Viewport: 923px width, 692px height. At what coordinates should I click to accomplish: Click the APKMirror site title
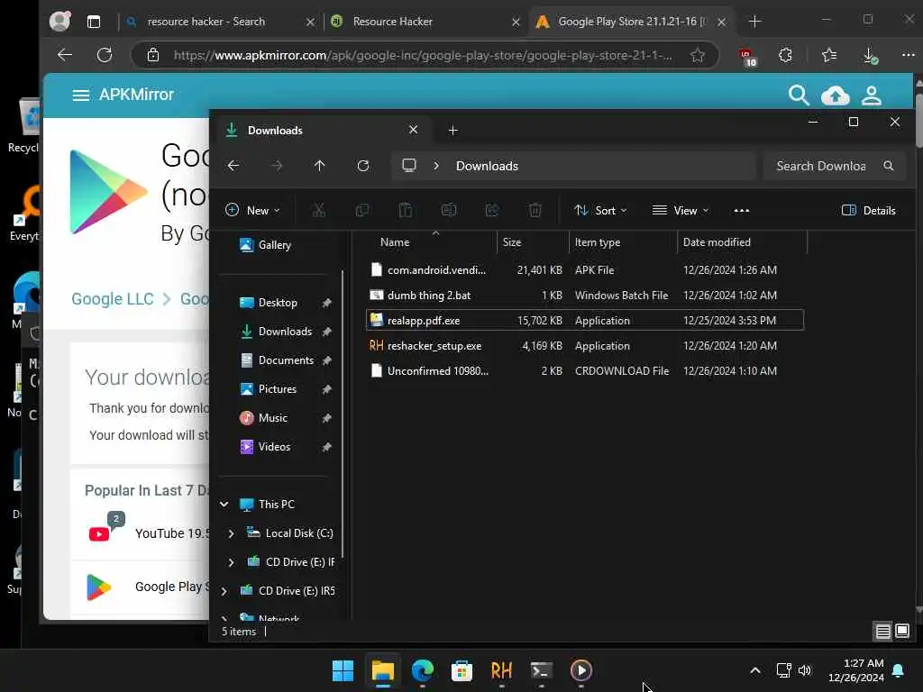tap(137, 95)
